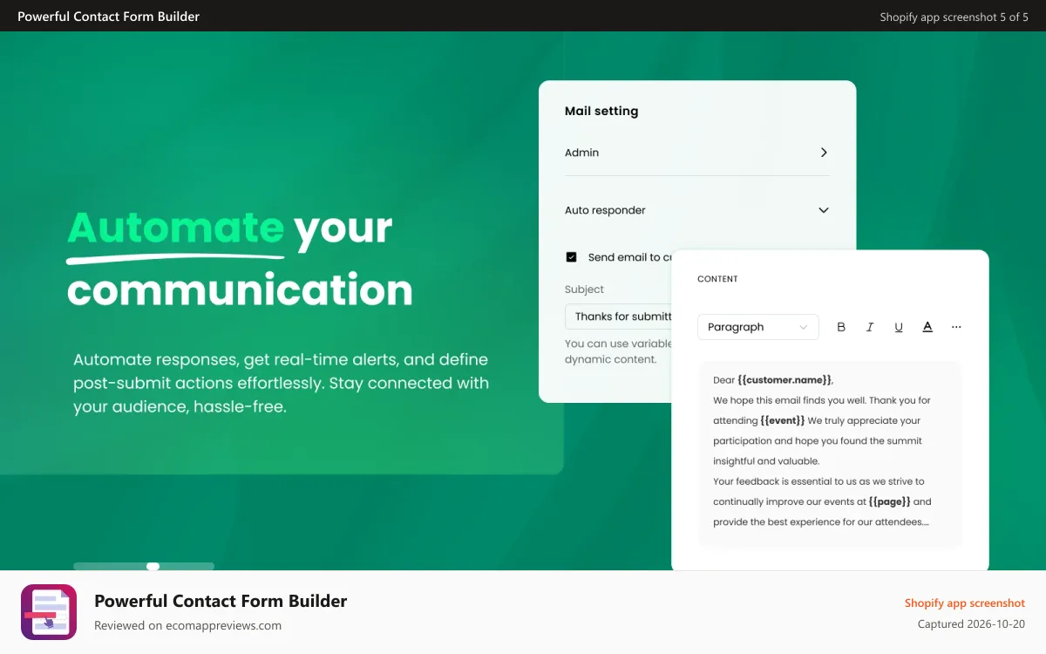Click the Subject field label
Viewport: 1046px width, 654px height.
click(x=584, y=290)
